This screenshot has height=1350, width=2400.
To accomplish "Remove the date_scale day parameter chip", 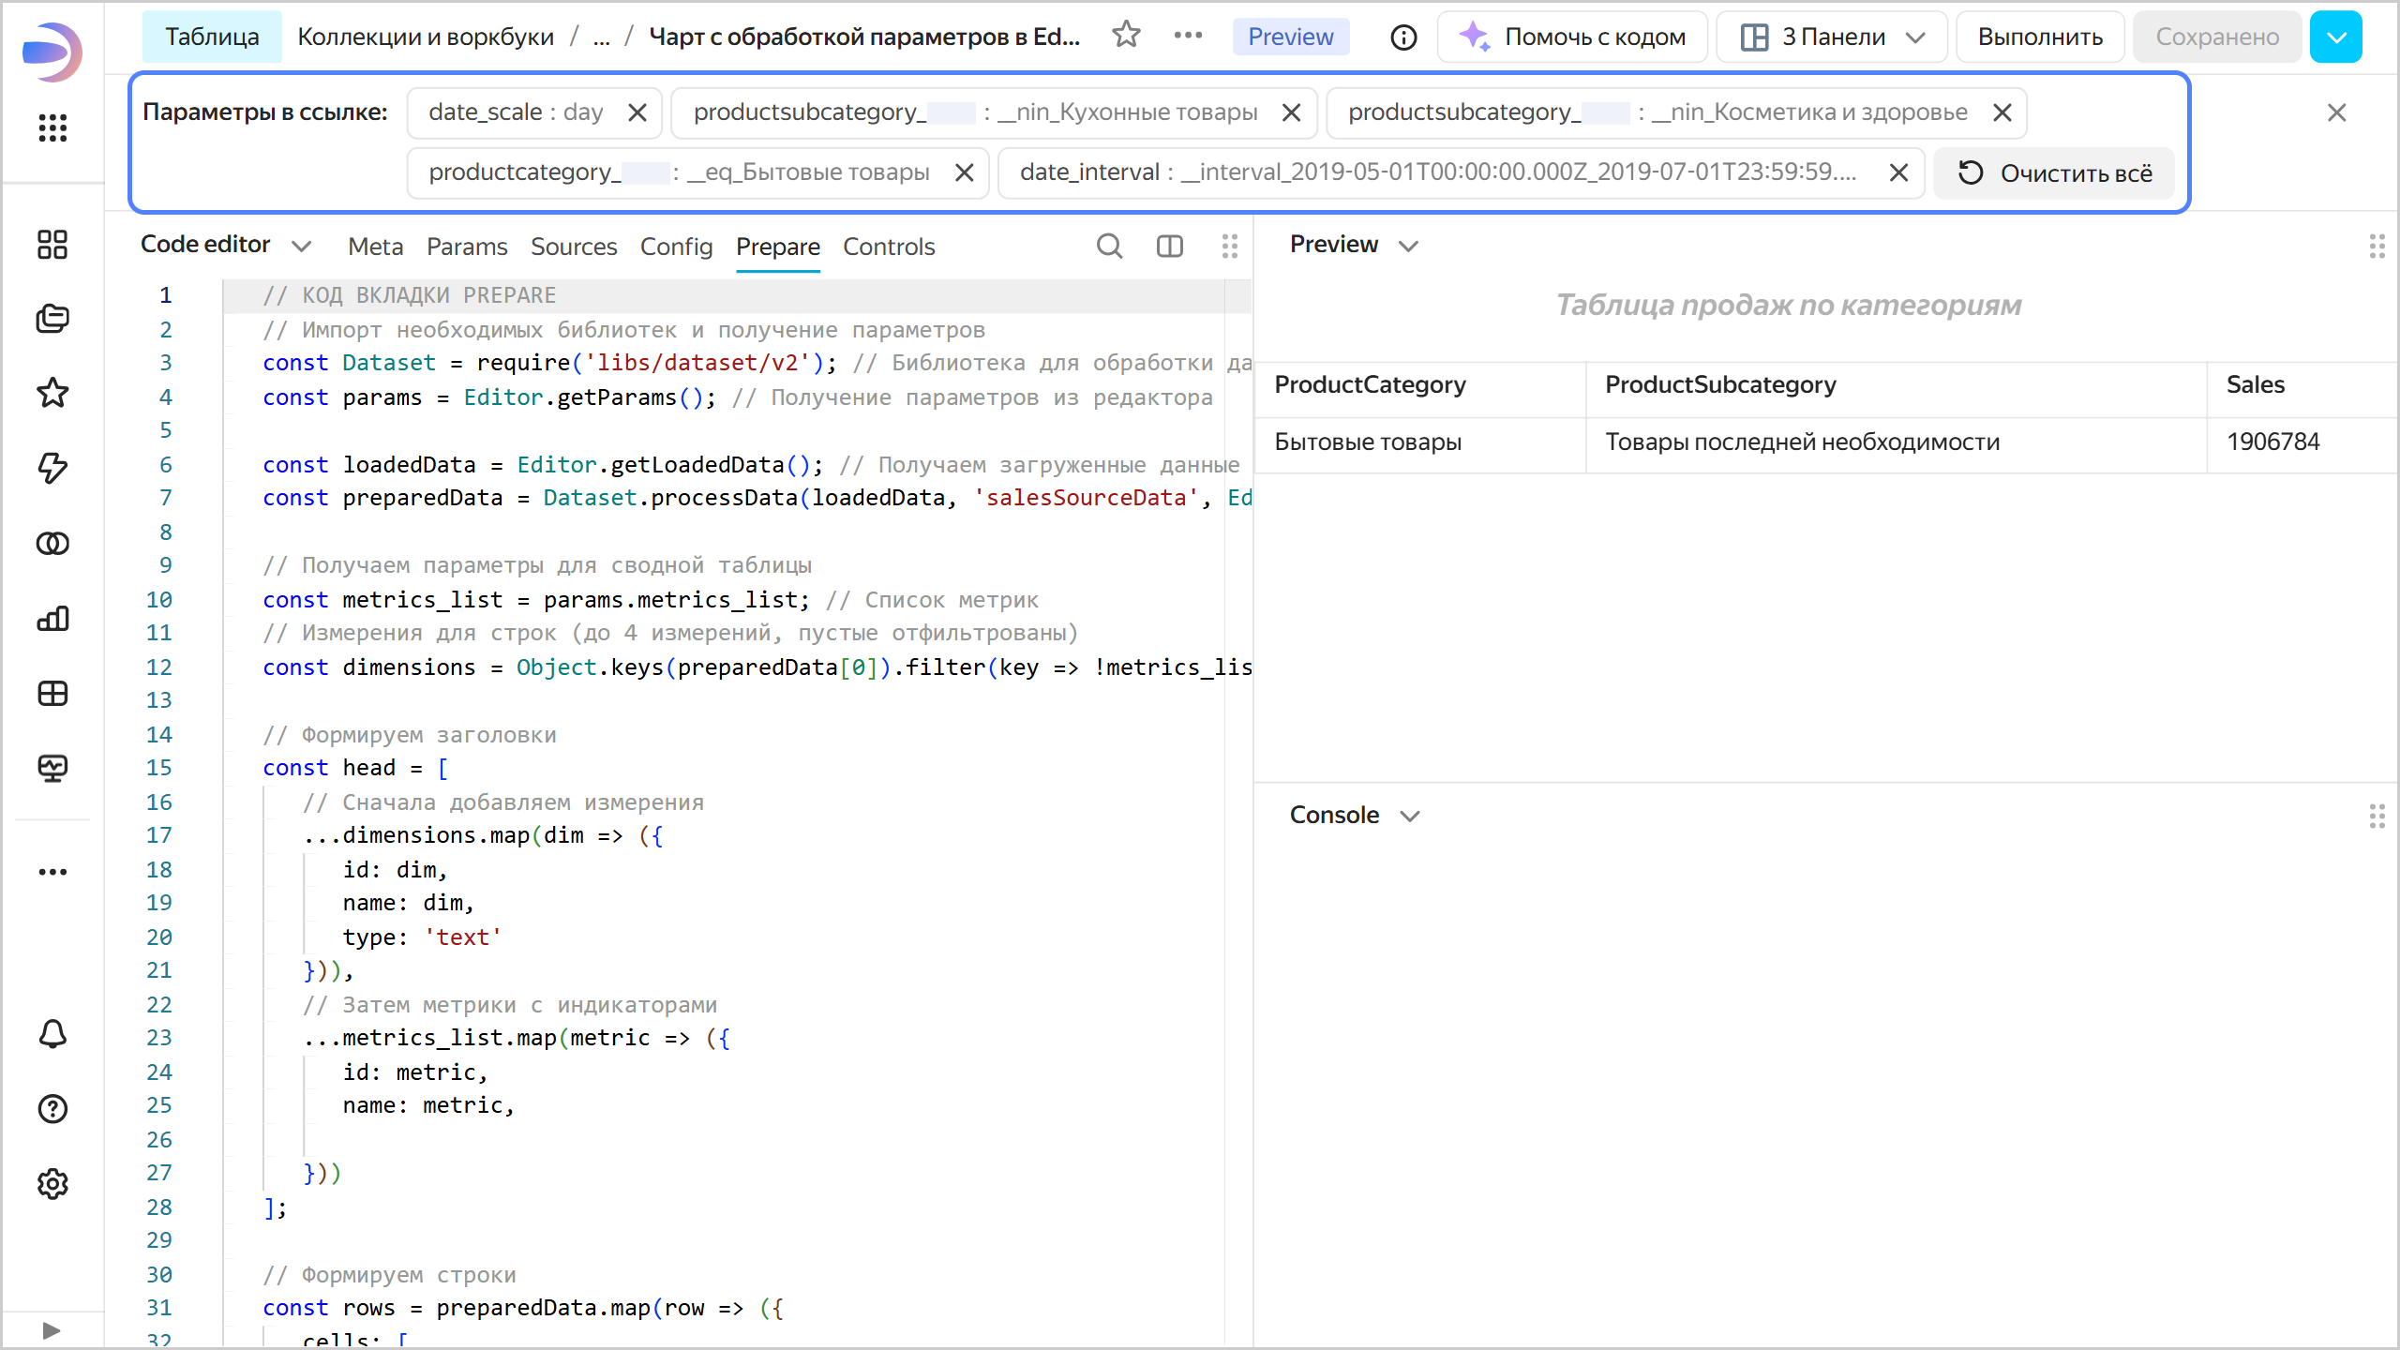I will [x=637, y=113].
